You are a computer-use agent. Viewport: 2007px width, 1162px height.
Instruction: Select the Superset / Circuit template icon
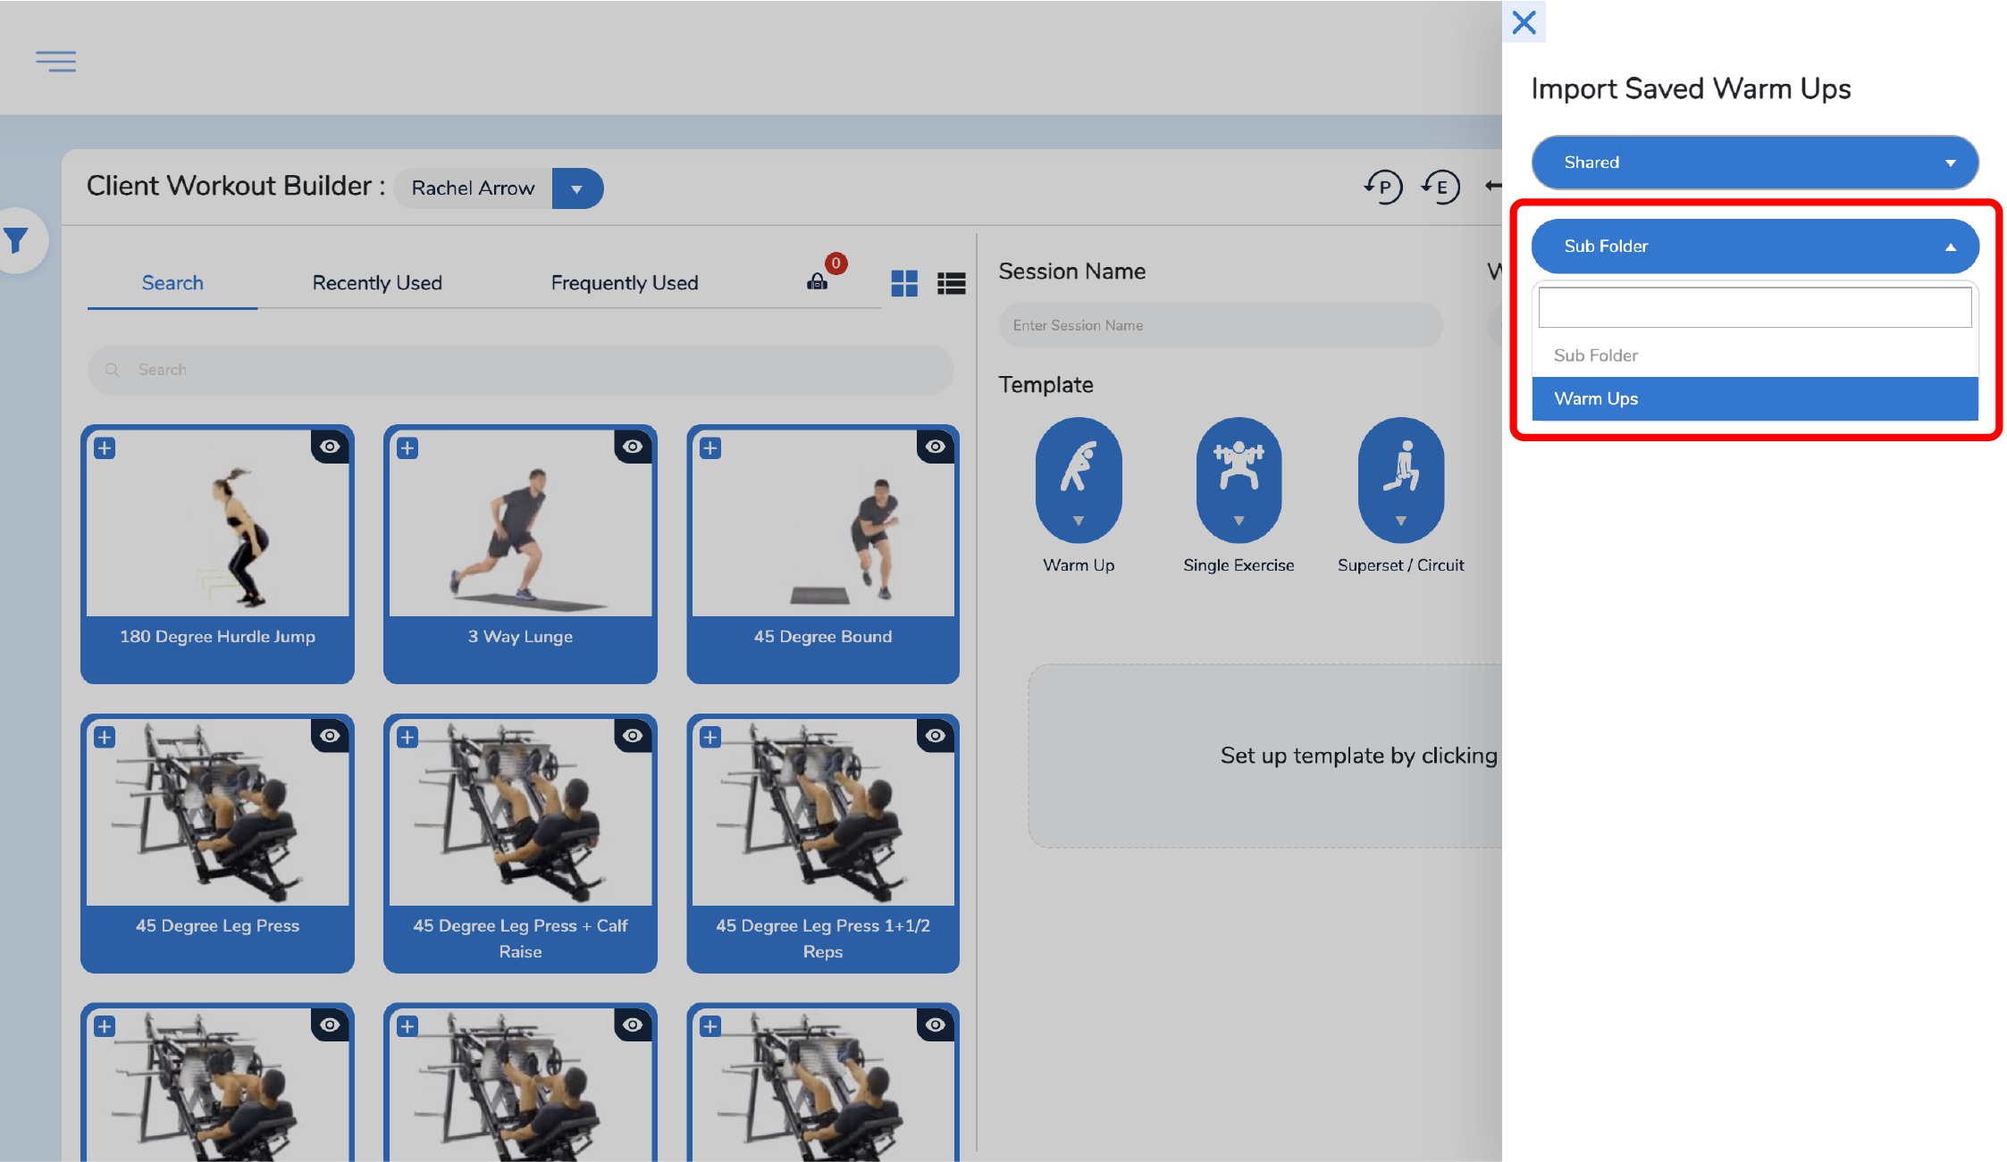(1401, 481)
